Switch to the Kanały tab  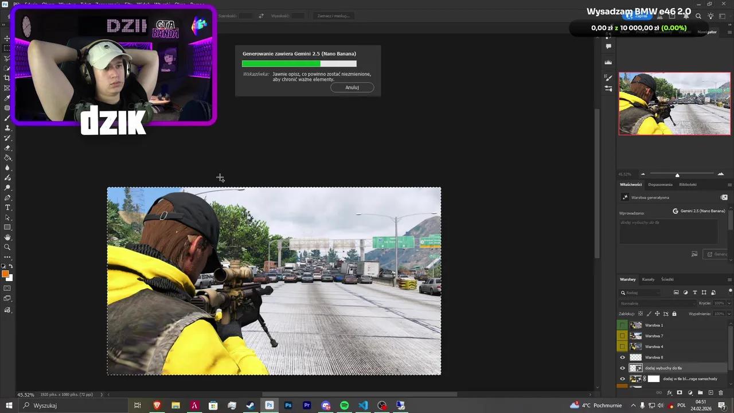click(648, 279)
